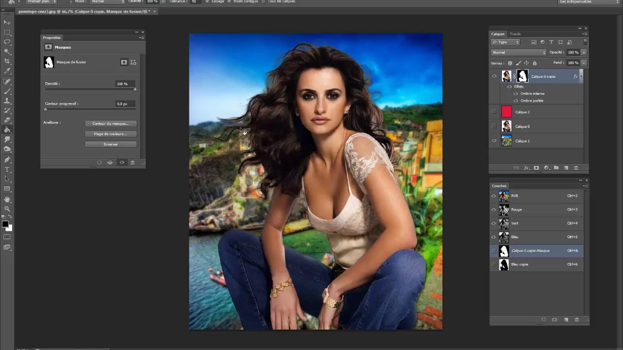Select the Brush tool
Screen dimensions: 623x350
(x=7, y=91)
